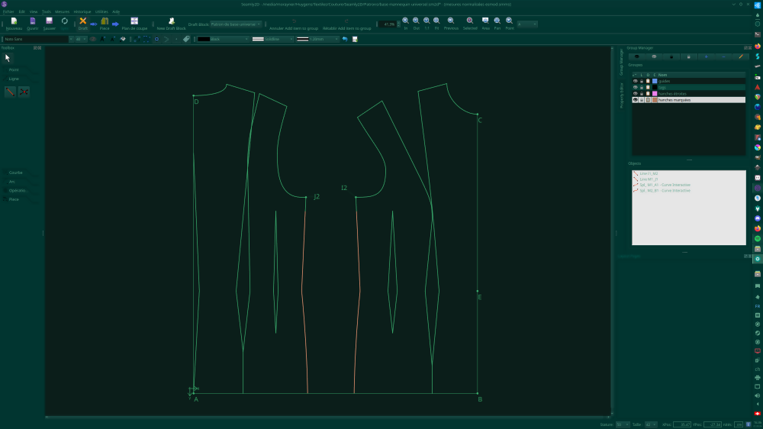The height and width of the screenshot is (429, 763).
Task: Click Rétablir Add item to group
Action: pyautogui.click(x=346, y=24)
